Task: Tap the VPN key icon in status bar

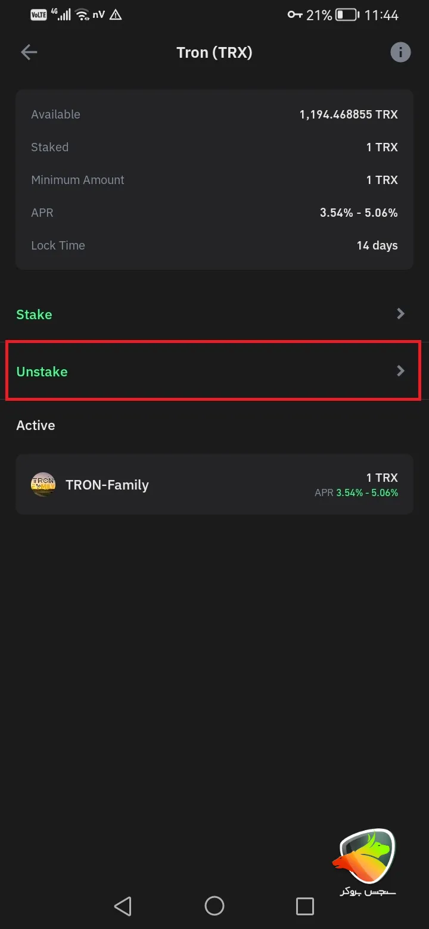Action: pos(294,15)
